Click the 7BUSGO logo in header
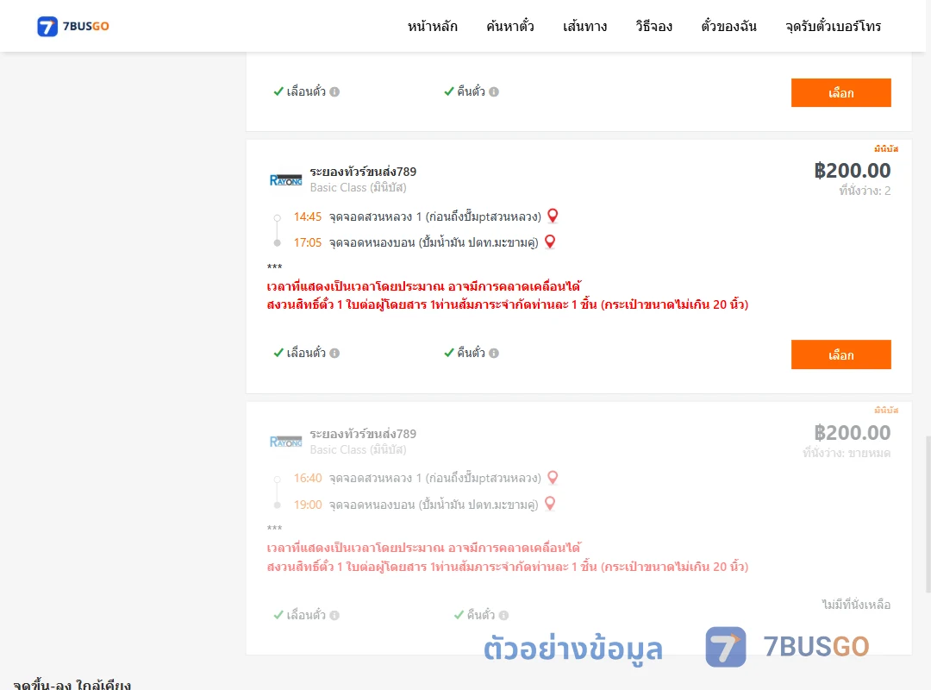 pyautogui.click(x=73, y=26)
